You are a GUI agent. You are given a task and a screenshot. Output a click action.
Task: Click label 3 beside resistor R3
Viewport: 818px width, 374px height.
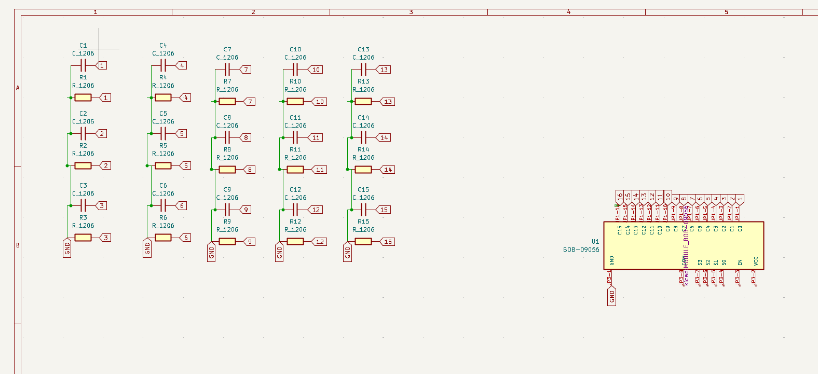tap(105, 238)
